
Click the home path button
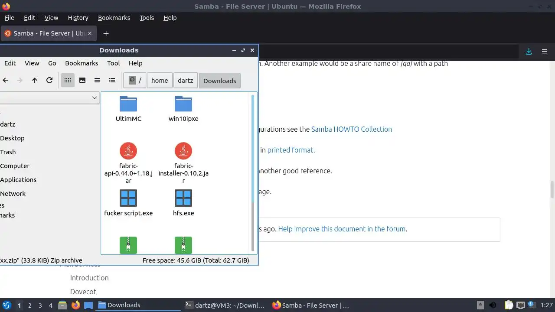(x=160, y=81)
